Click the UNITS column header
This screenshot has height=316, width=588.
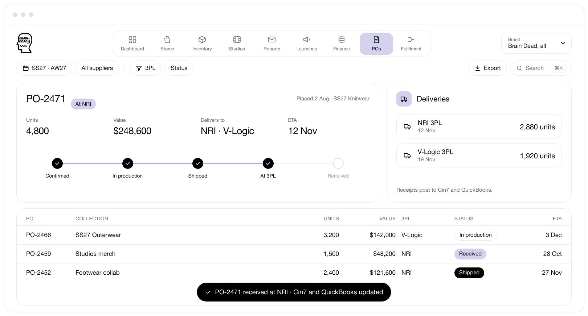click(x=331, y=219)
